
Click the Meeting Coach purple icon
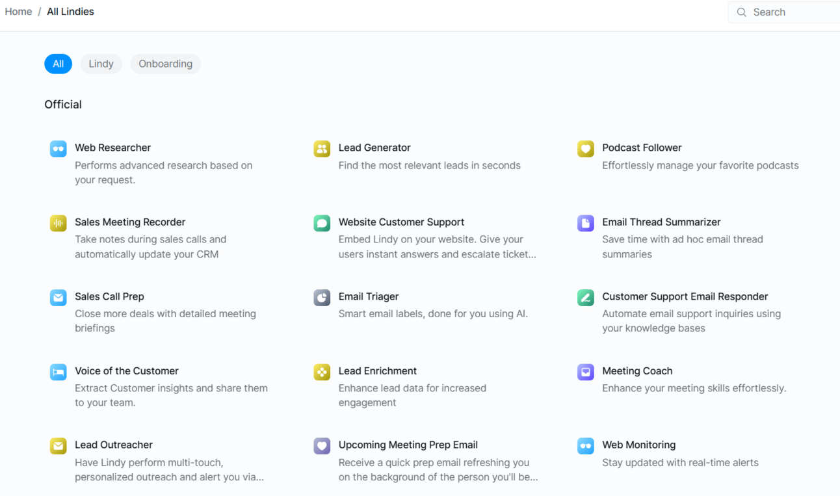tap(586, 372)
